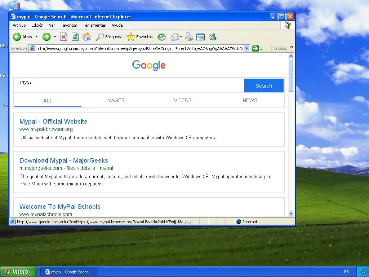Click the desktop computer icon above the window
The width and height of the screenshot is (369, 277).
pyautogui.click(x=14, y=6)
